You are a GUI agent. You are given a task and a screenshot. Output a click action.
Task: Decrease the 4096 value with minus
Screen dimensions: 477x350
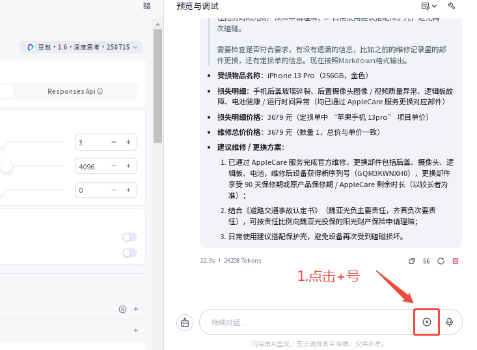pos(114,166)
